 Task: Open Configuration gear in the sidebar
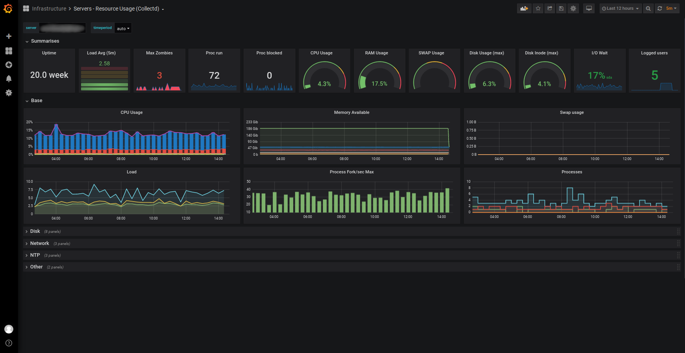coord(9,93)
